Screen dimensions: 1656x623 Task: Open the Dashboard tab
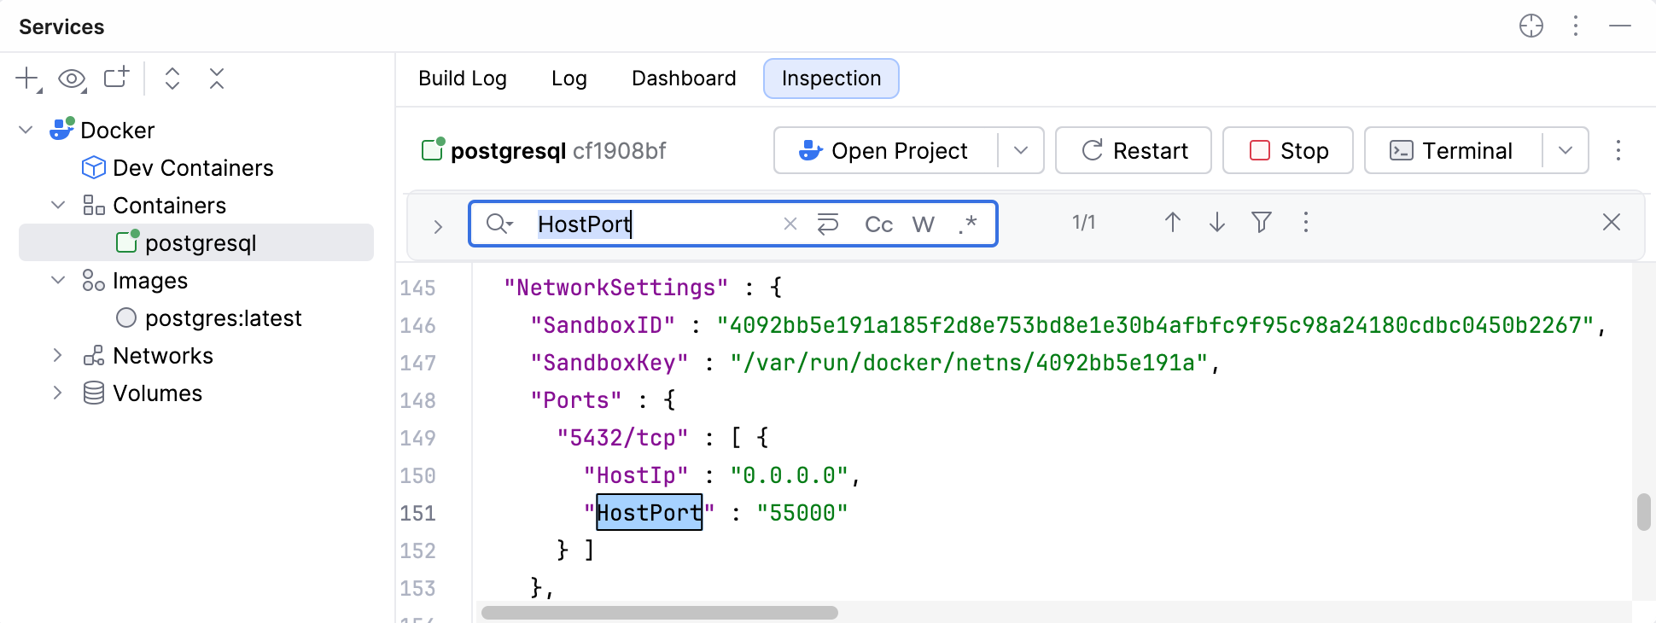coord(684,79)
